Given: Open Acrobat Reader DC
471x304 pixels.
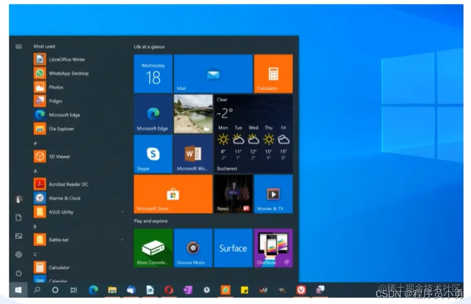Looking at the screenshot, I should coord(79,184).
